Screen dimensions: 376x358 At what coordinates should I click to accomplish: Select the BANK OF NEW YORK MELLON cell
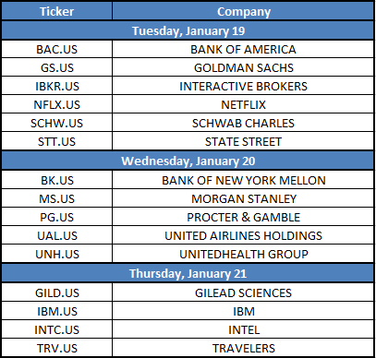pyautogui.click(x=243, y=180)
